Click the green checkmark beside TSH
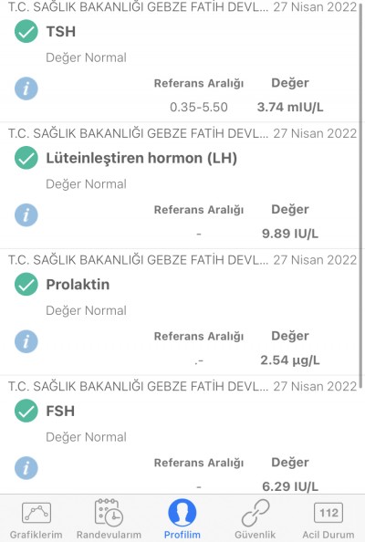The image size is (365, 542). point(26,31)
